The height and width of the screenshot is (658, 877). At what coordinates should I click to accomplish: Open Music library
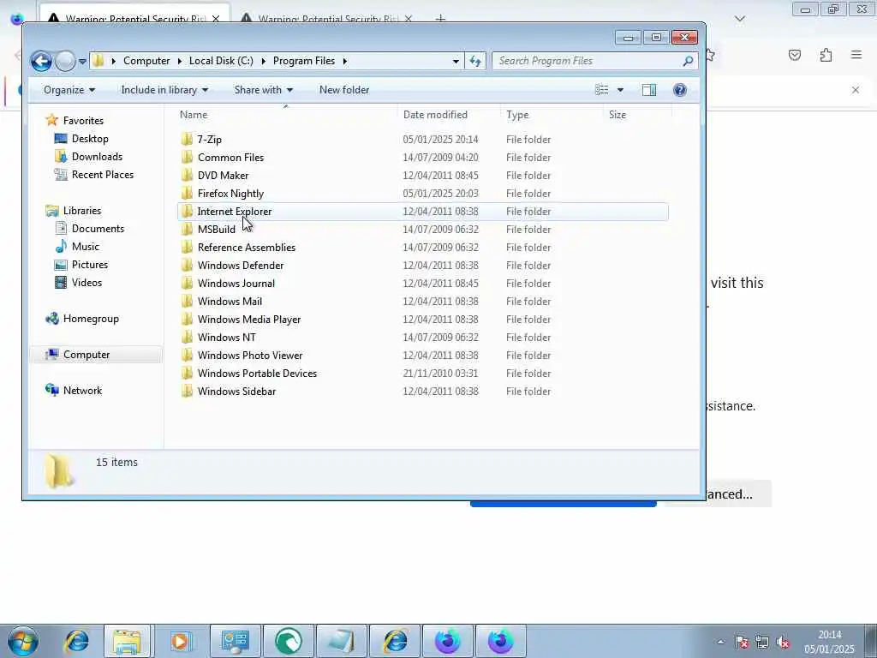[x=85, y=246]
